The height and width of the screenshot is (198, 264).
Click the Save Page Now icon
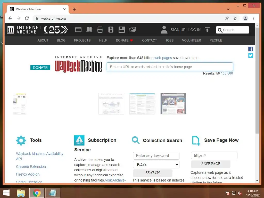pos(196,141)
